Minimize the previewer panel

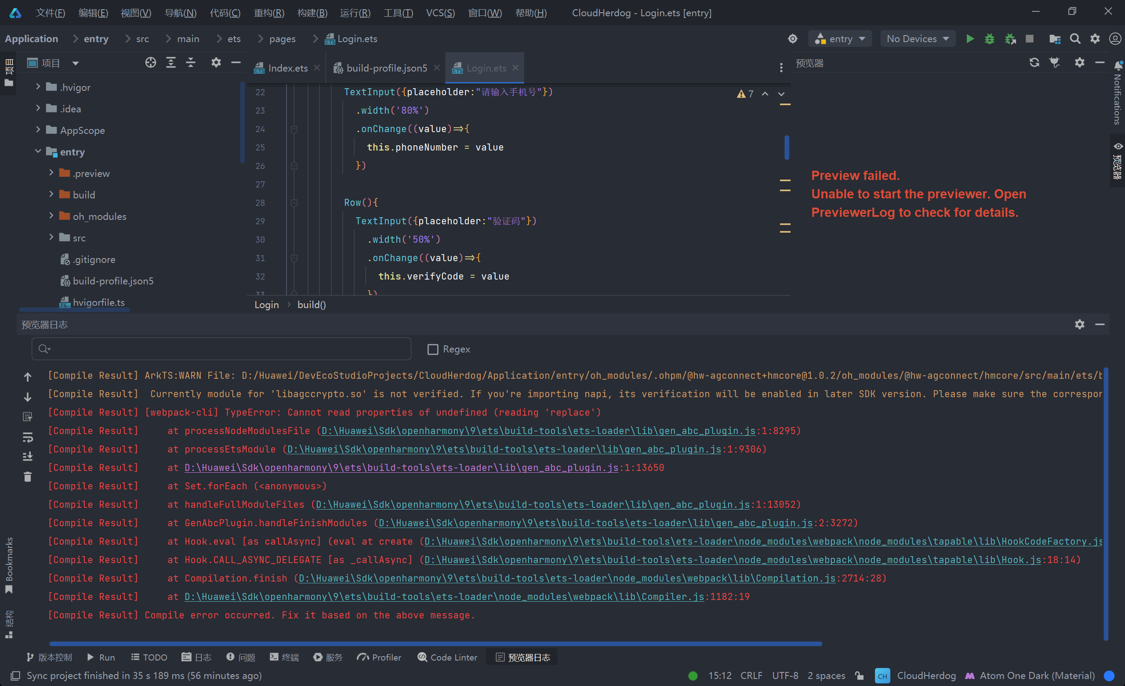pos(1100,62)
